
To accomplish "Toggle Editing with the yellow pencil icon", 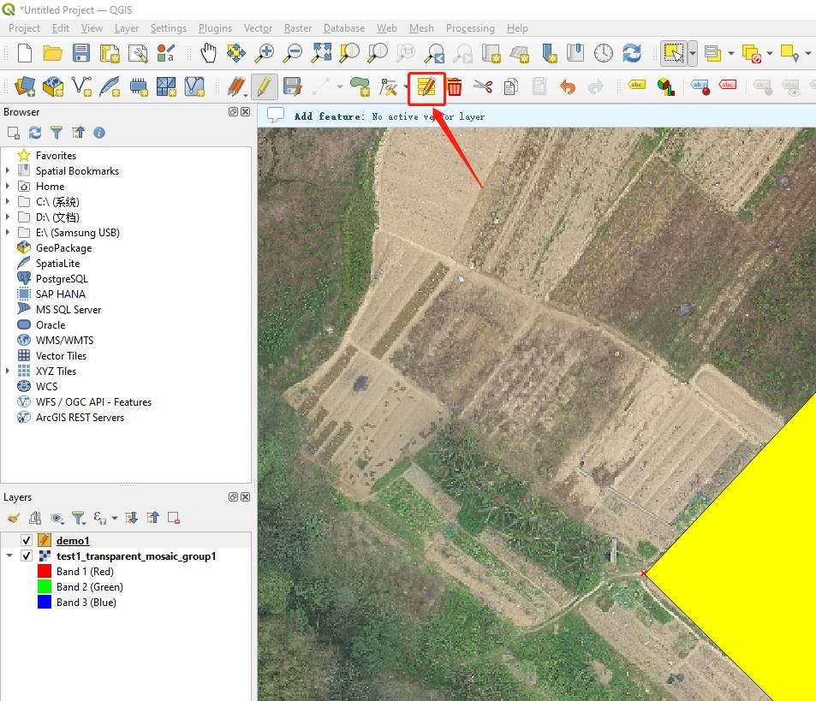I will pyautogui.click(x=263, y=86).
